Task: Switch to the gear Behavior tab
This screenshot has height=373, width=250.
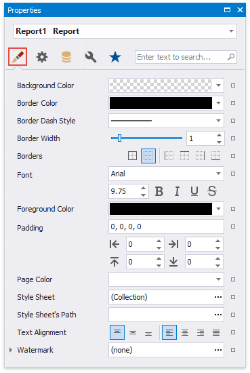Action: click(42, 57)
